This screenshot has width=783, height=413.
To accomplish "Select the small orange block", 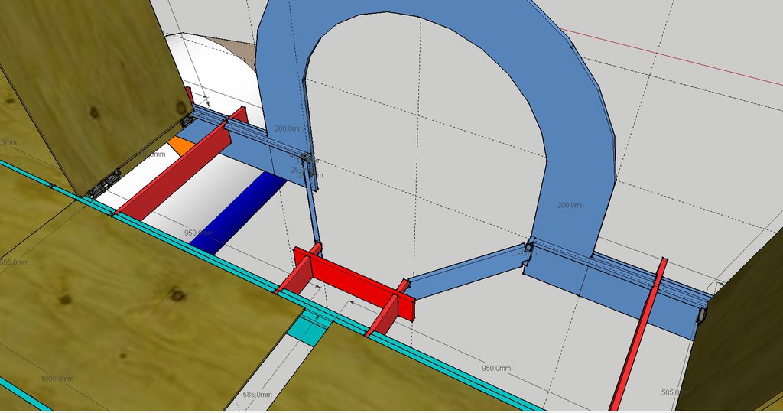I will pos(180,145).
